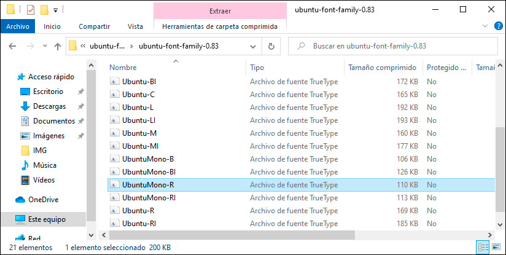Click the UbuntuMono-B font file icon
Screen dimensions: 506x255
click(115, 159)
